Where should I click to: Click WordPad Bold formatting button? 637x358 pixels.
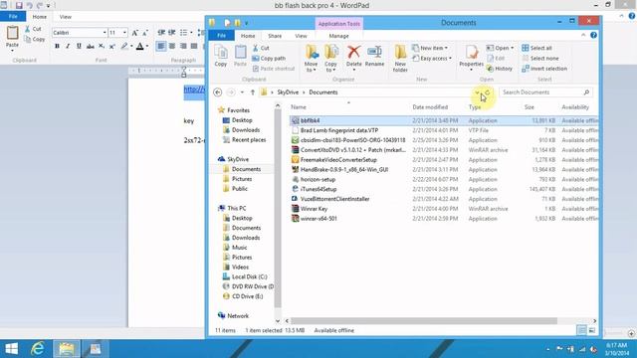(57, 47)
